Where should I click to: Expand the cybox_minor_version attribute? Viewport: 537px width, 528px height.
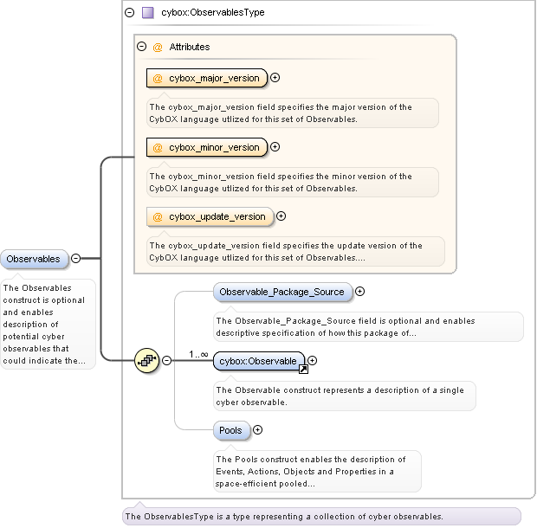(x=275, y=147)
